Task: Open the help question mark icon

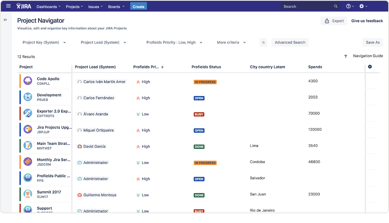Action: coord(349,6)
